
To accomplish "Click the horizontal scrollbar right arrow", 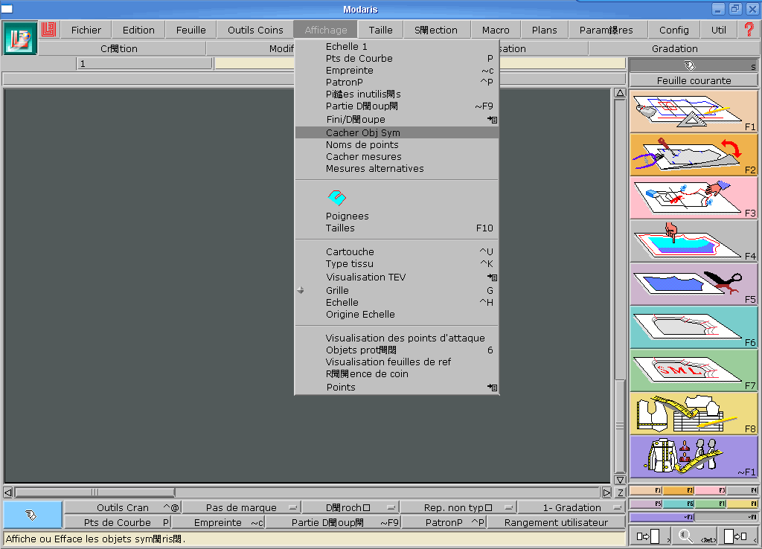I will (606, 492).
